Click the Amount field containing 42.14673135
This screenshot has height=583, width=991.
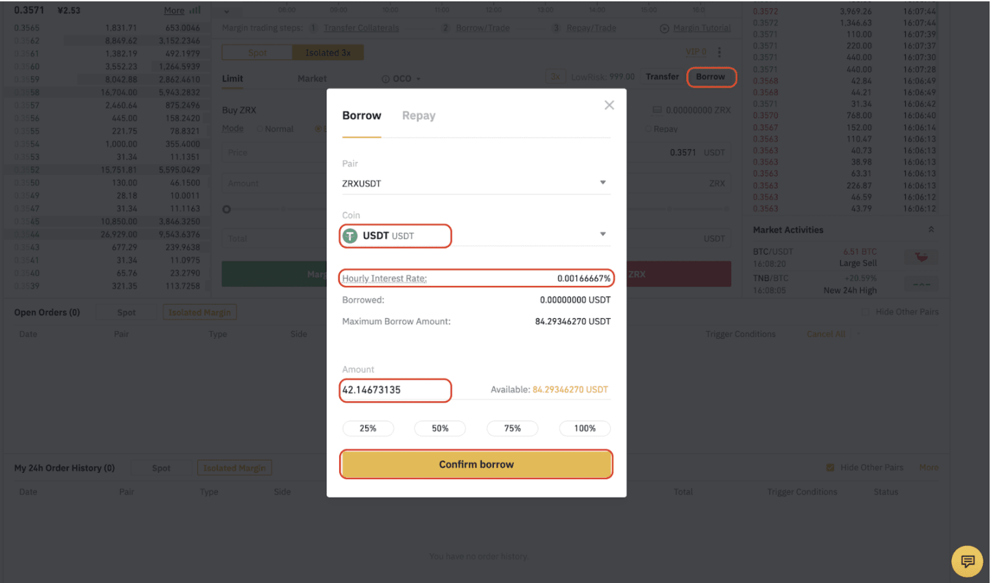395,390
